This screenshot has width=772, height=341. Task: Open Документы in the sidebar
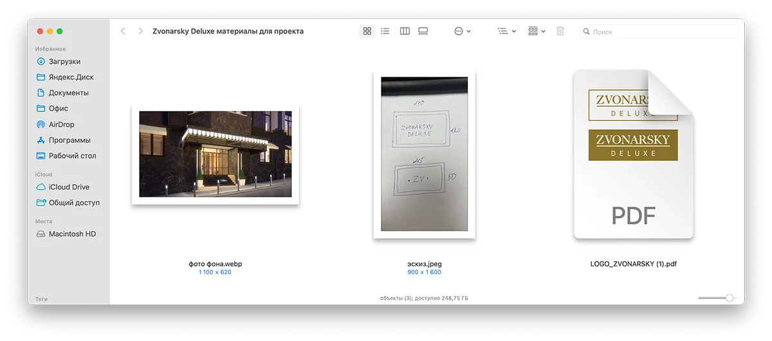point(68,93)
